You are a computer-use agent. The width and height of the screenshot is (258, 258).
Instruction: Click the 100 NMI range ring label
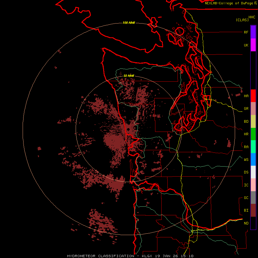(129, 23)
